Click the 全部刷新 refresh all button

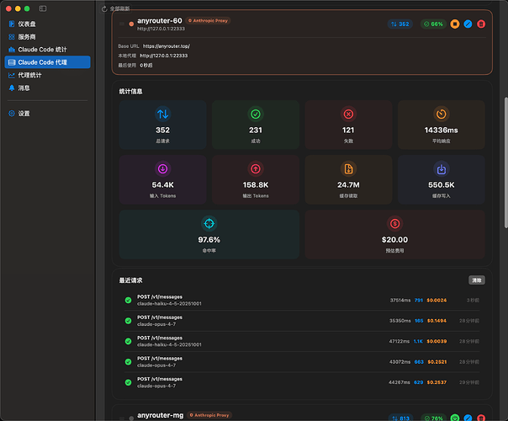[116, 8]
